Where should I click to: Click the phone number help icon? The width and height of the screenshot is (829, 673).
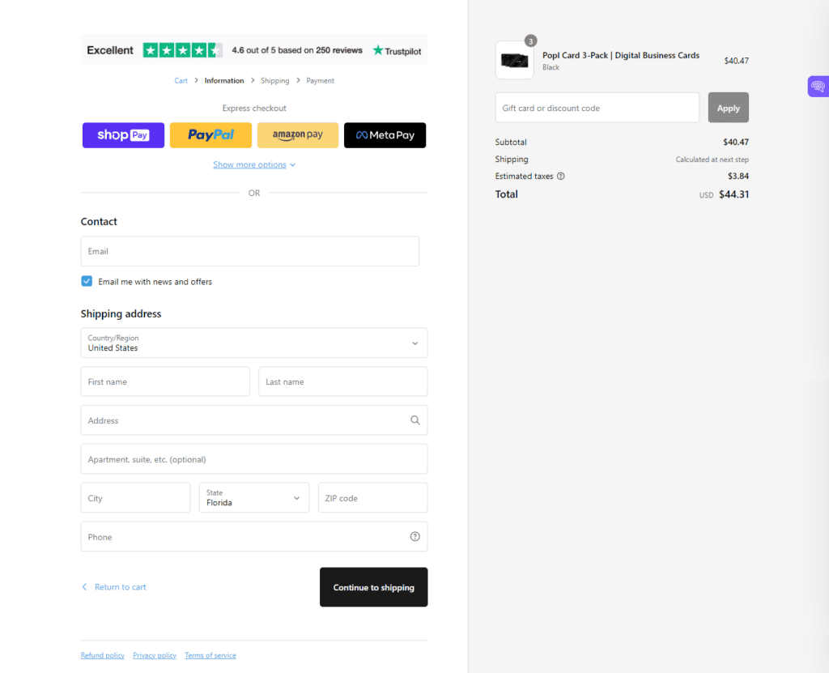pos(414,536)
